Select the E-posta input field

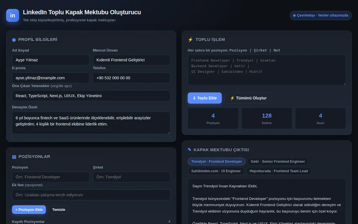click(51, 78)
